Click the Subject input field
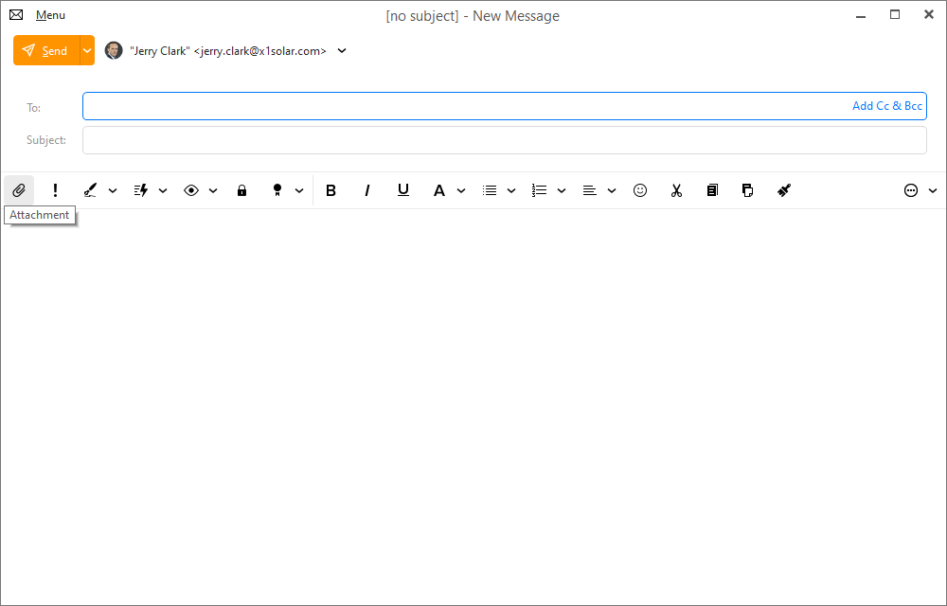Image resolution: width=947 pixels, height=606 pixels. click(x=504, y=140)
